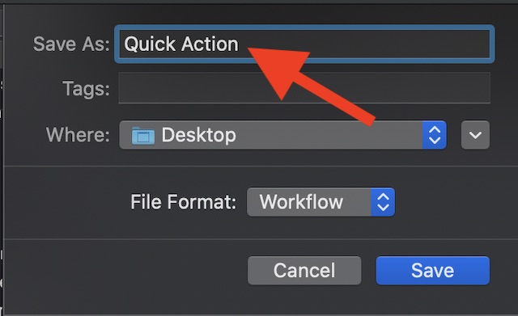Click the Tags: label
Image resolution: width=518 pixels, height=316 pixels.
tap(87, 89)
